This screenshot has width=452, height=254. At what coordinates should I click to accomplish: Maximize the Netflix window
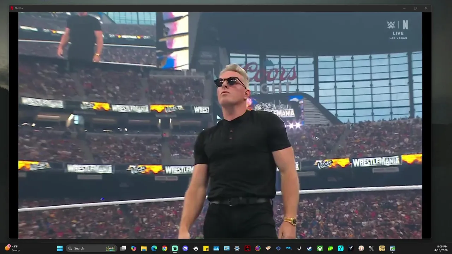pos(415,8)
